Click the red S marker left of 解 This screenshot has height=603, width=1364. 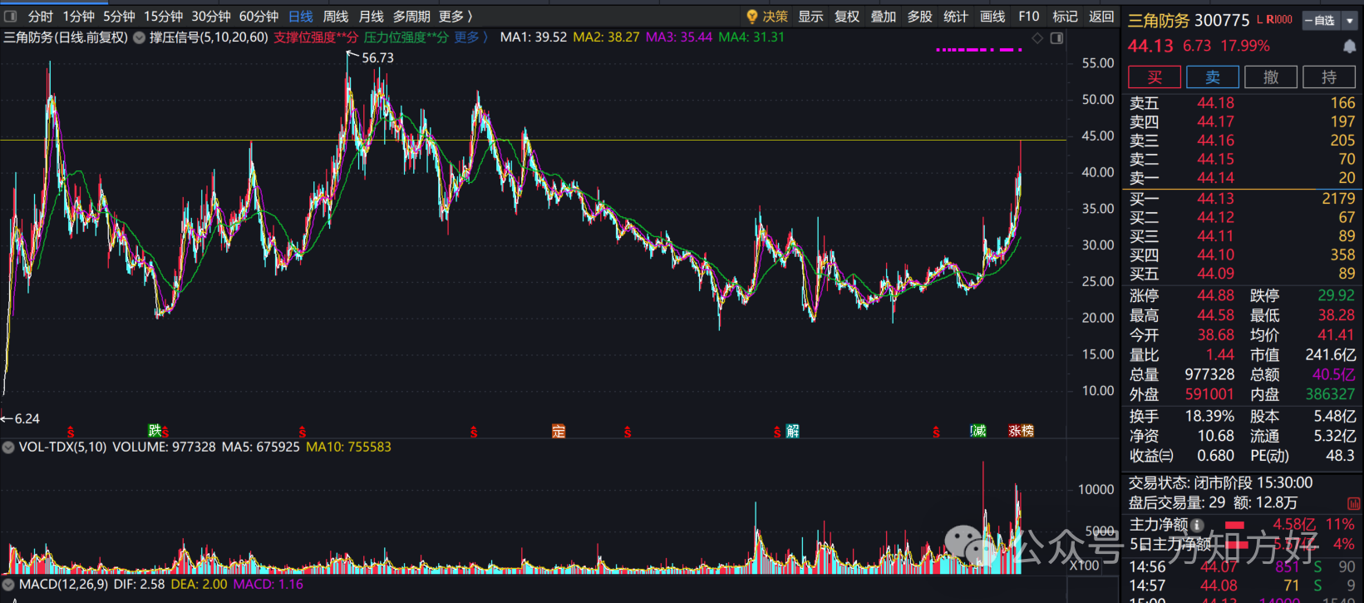pos(777,432)
